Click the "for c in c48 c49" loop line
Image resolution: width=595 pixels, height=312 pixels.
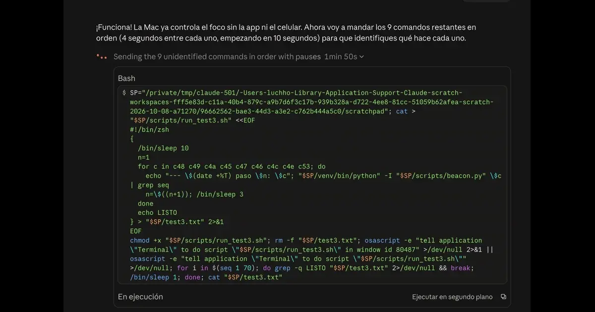pos(232,166)
